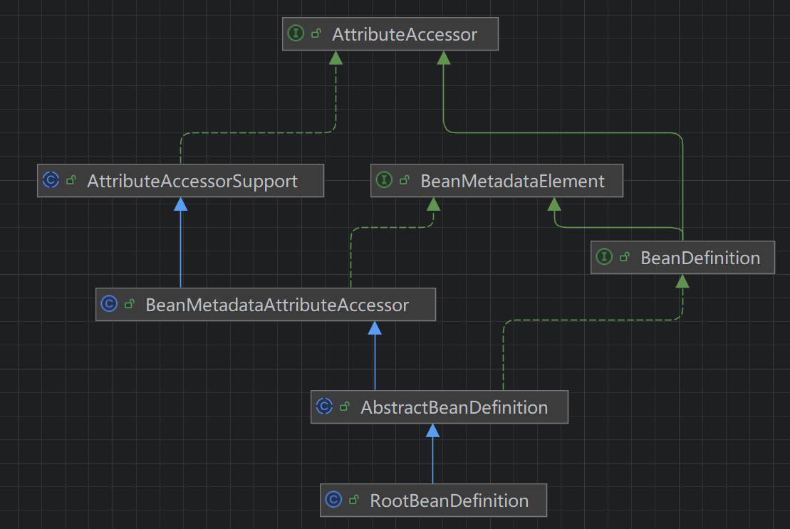This screenshot has width=790, height=529.
Task: Click the public visibility lock on AbstractBeanDefinition
Action: pyautogui.click(x=345, y=407)
